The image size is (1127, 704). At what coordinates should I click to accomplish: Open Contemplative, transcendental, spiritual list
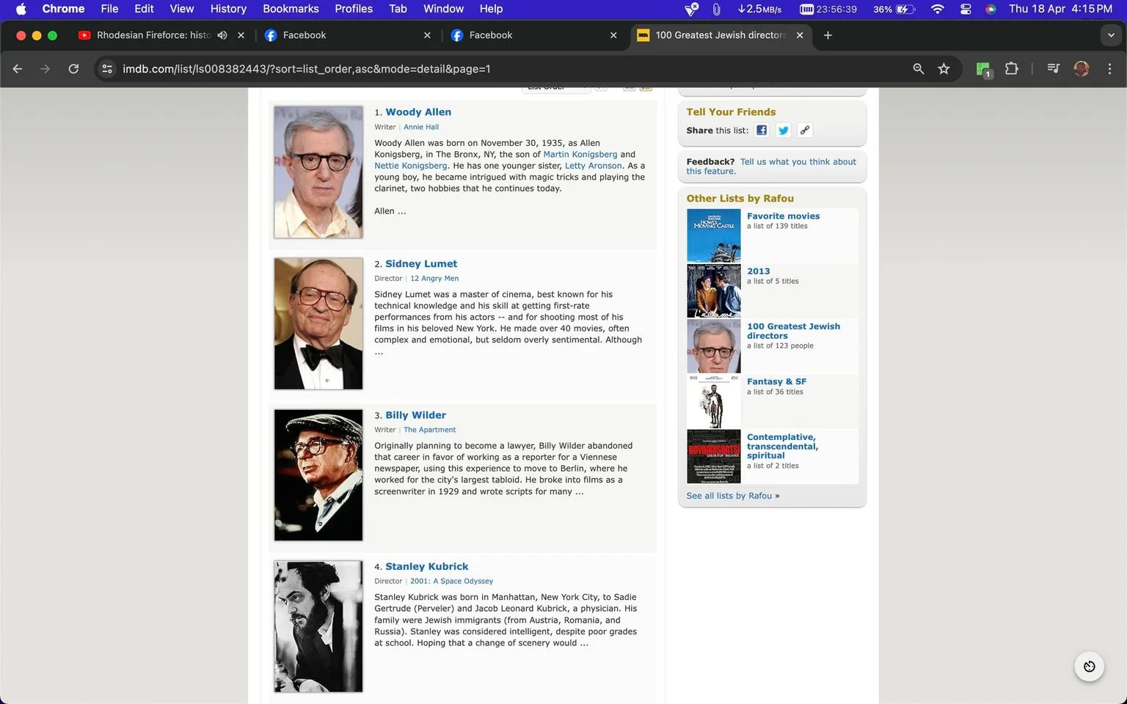point(782,447)
